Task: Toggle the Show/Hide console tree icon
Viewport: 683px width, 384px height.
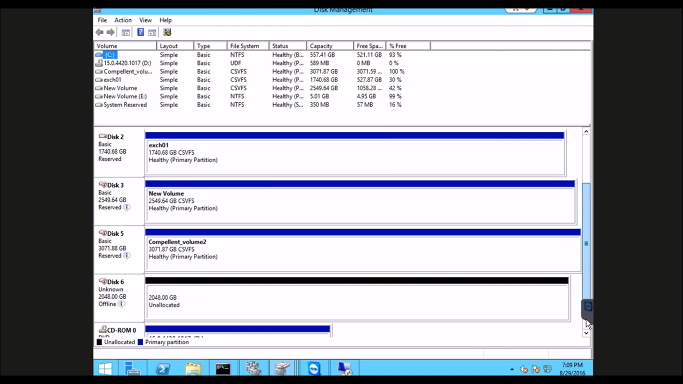Action: coord(125,32)
